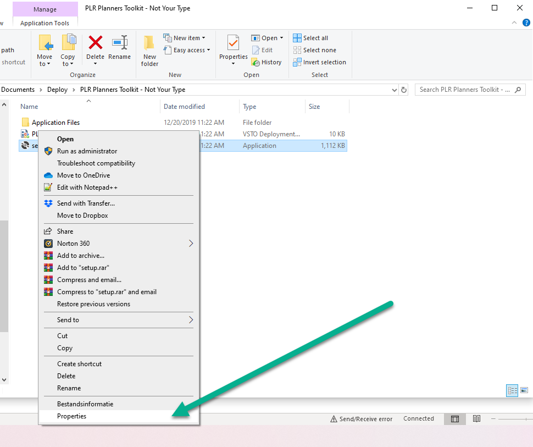Open History in the ribbon
Viewport: 533px width, 447px height.
[x=266, y=62]
